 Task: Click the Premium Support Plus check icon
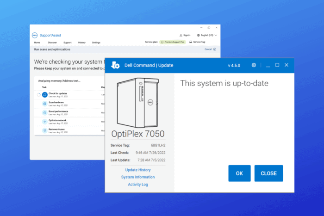click(162, 42)
